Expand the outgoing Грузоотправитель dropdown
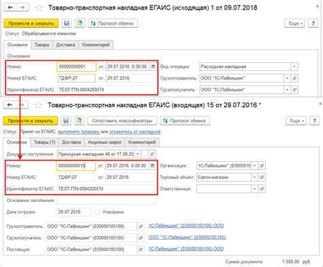The height and width of the screenshot is (267, 323). [288, 78]
